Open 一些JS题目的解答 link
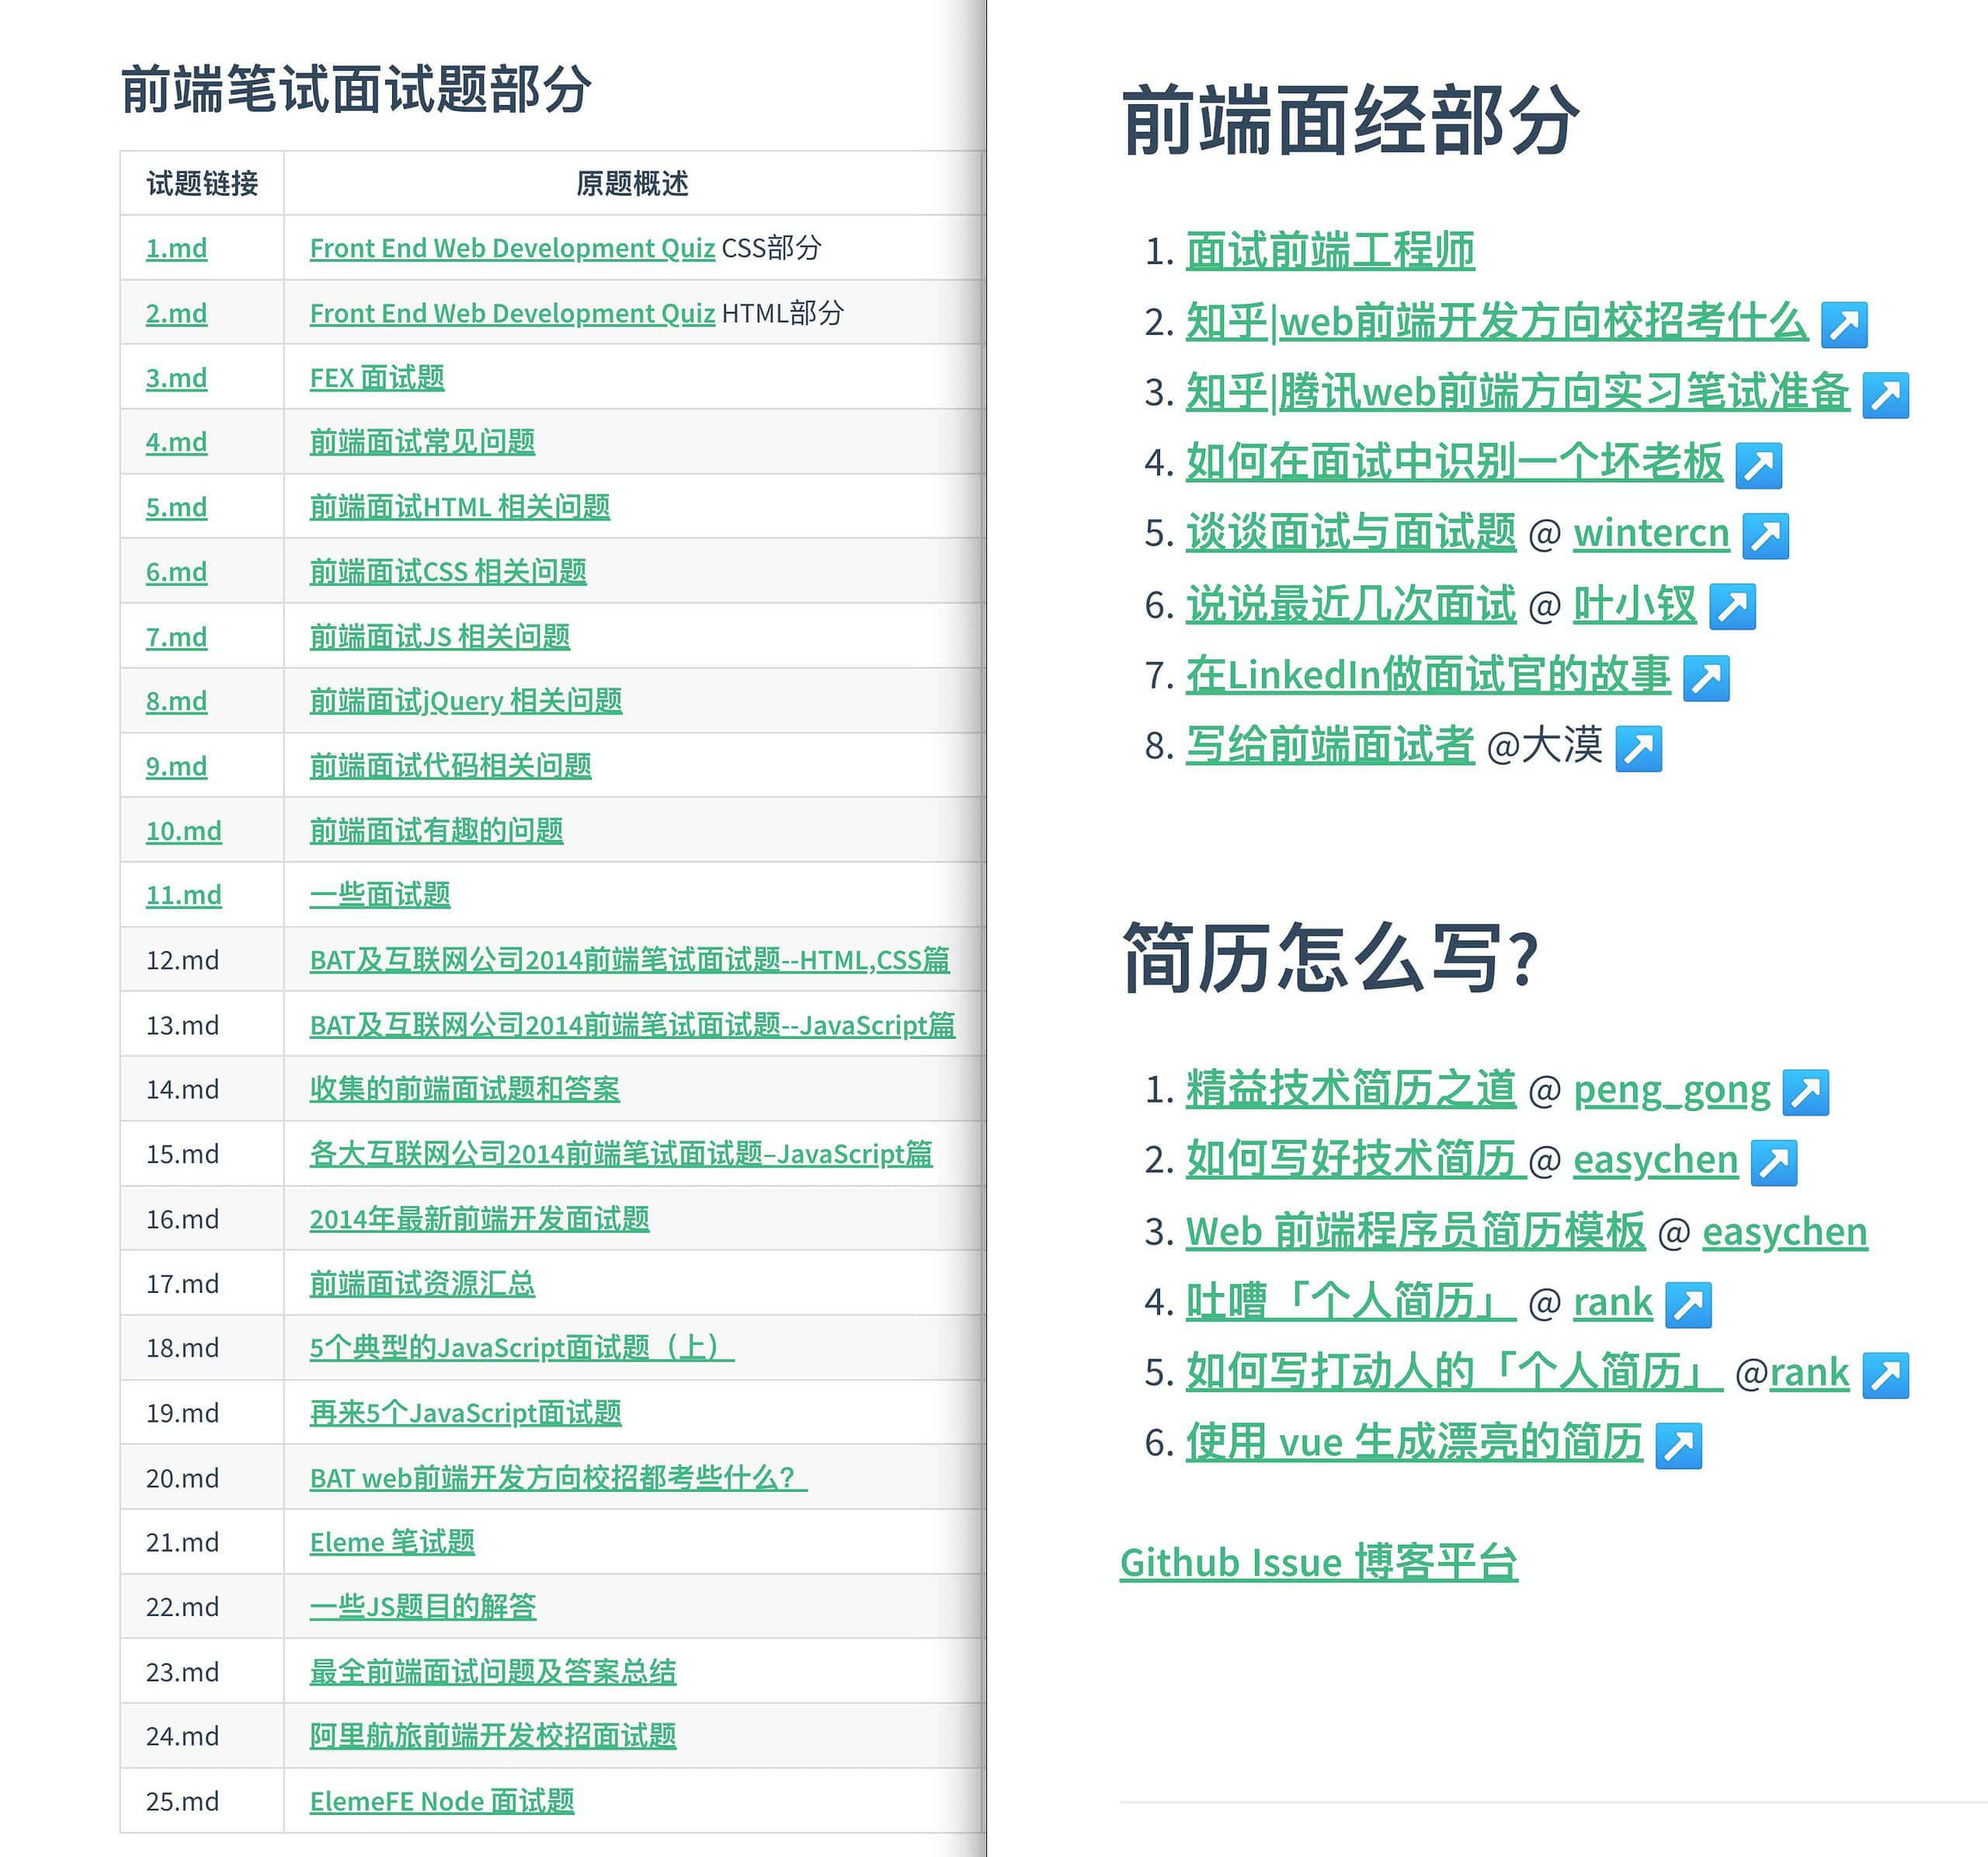Image resolution: width=1988 pixels, height=1857 pixels. 423,1607
